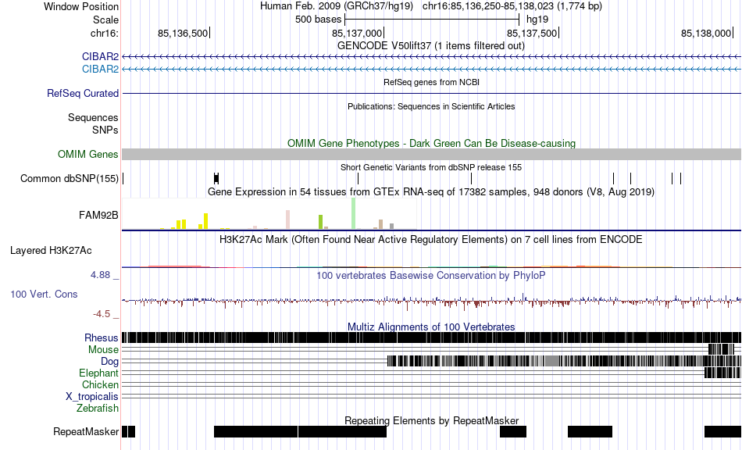Viewport: 742px width, 450px height.
Task: Click the RepeatMasker track label
Action: [86, 431]
